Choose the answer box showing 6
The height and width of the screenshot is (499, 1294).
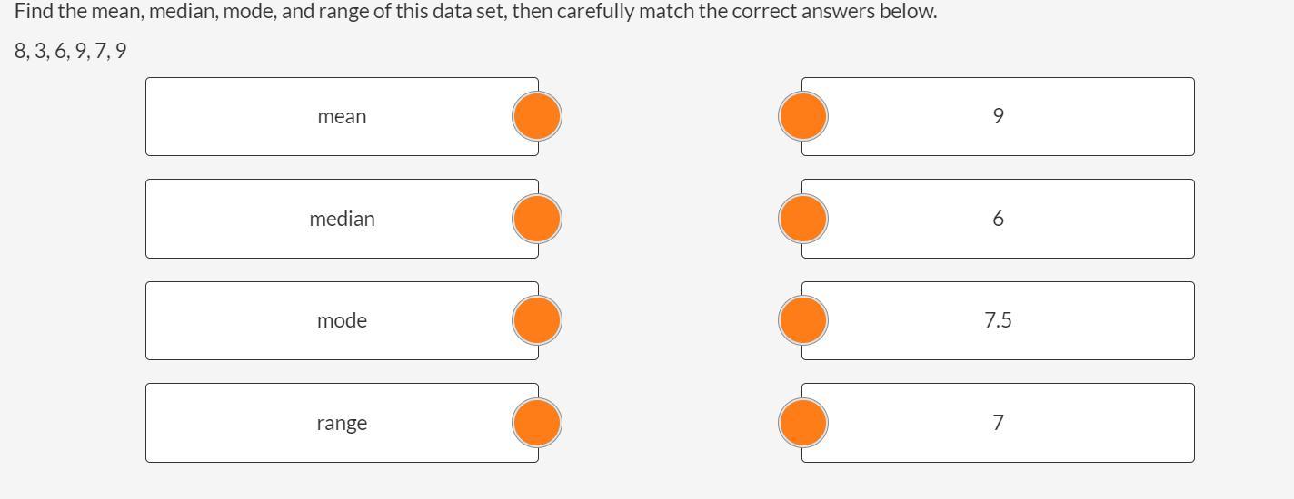(x=998, y=219)
